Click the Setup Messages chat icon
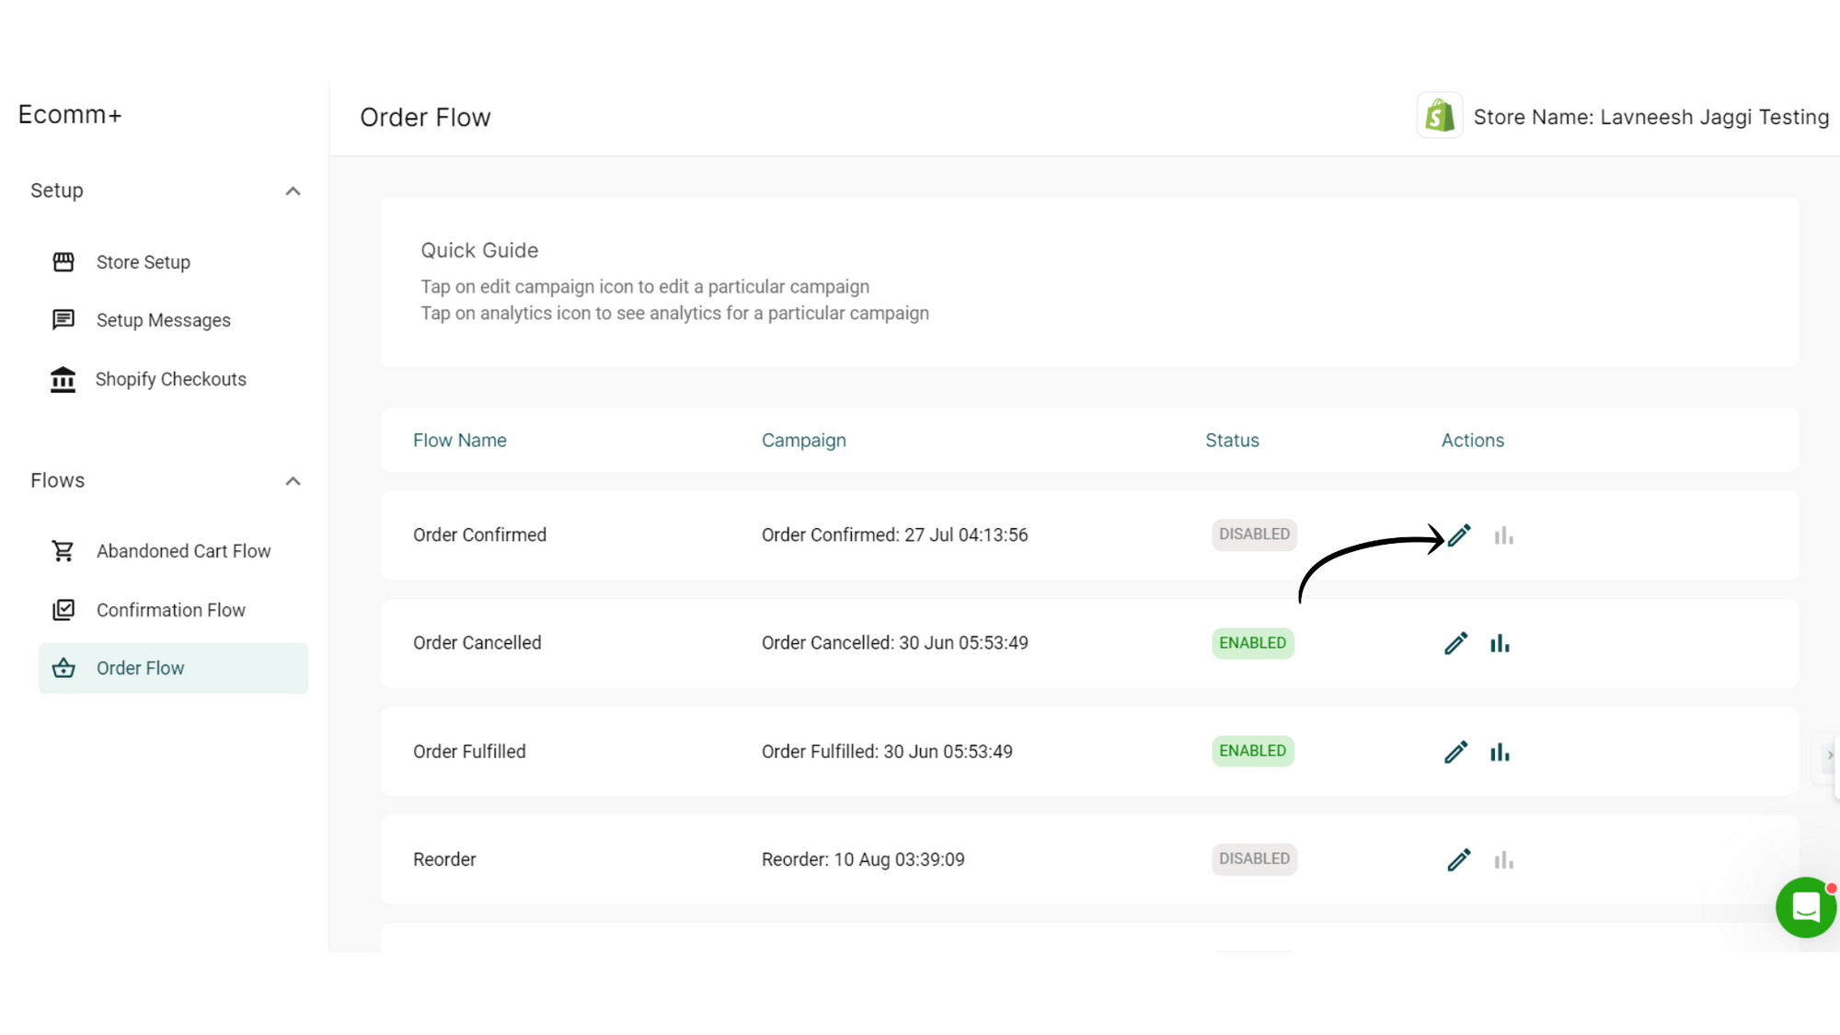This screenshot has height=1035, width=1840. pos(63,319)
